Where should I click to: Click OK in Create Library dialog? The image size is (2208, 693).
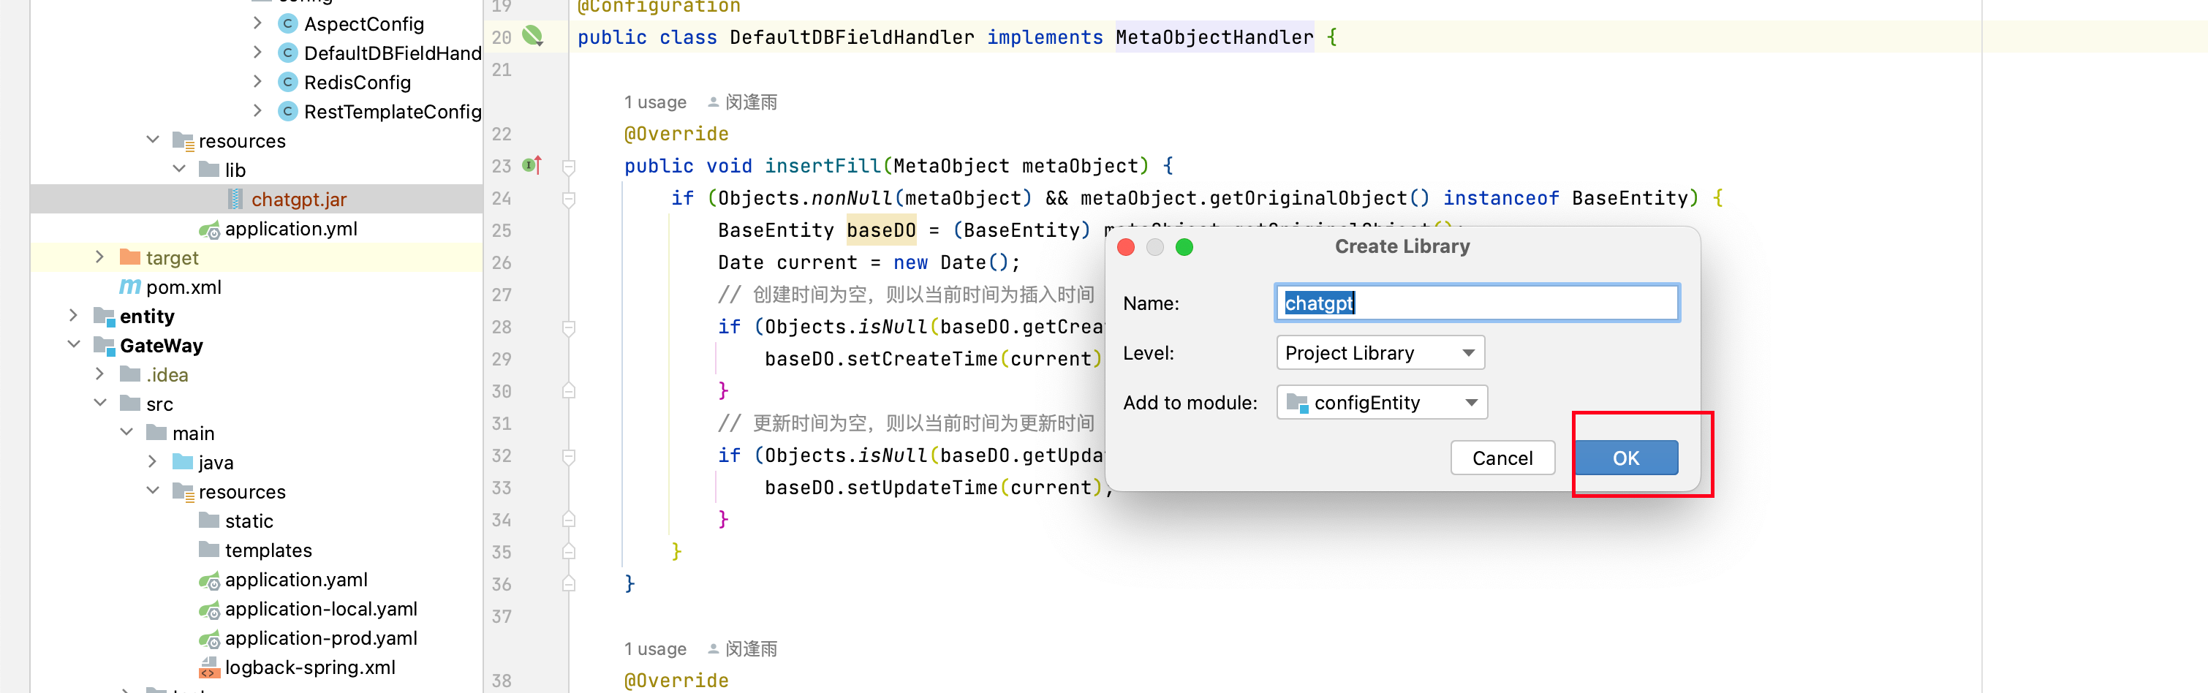[x=1625, y=458]
